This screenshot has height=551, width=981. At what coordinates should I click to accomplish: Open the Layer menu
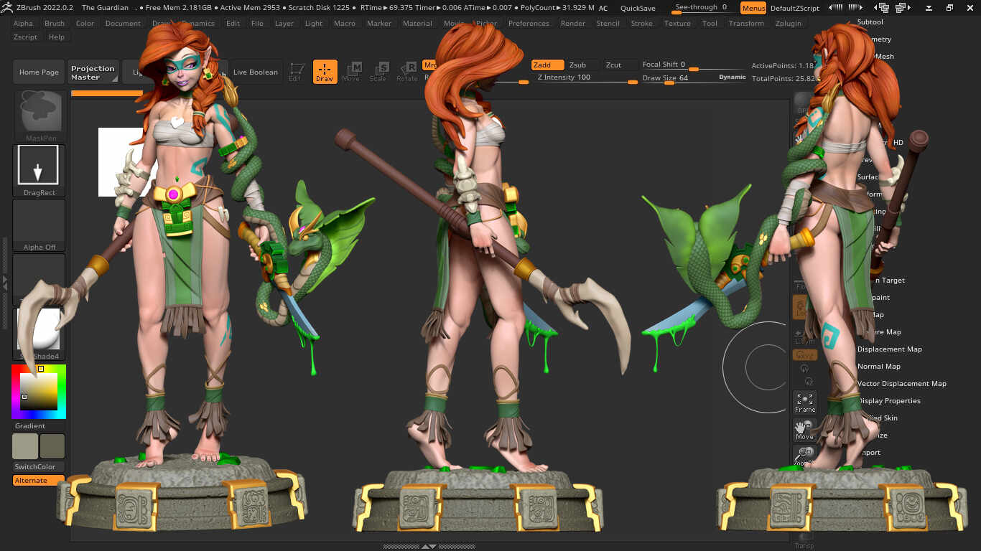point(284,23)
